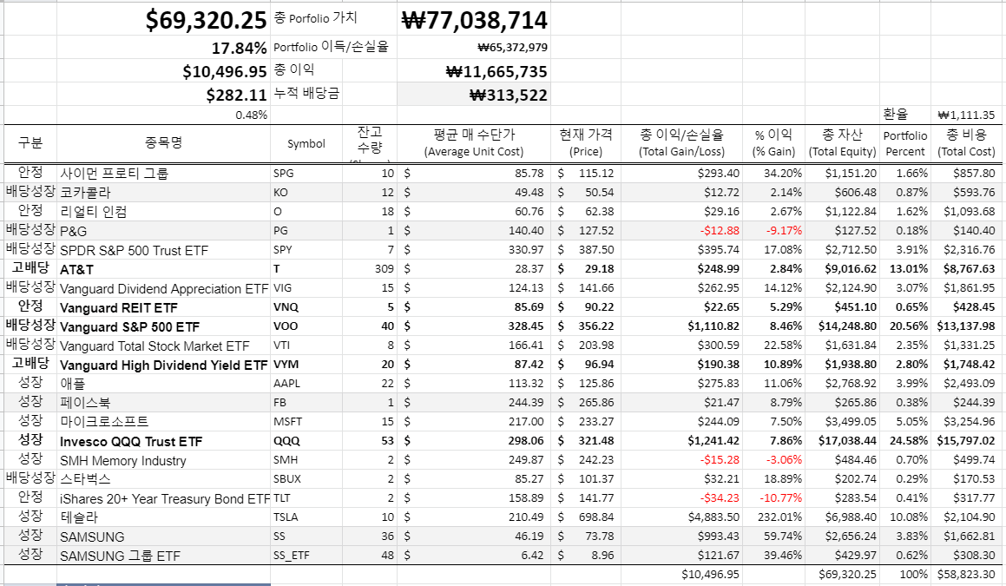
Task: Select the total portfolio value $69,320.25 cell
Action: pyautogui.click(x=163, y=20)
